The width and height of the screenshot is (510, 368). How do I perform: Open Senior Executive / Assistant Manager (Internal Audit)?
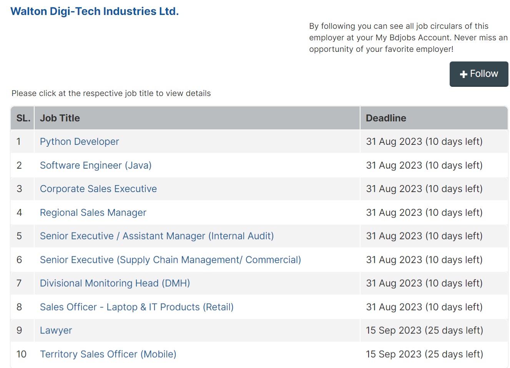157,236
